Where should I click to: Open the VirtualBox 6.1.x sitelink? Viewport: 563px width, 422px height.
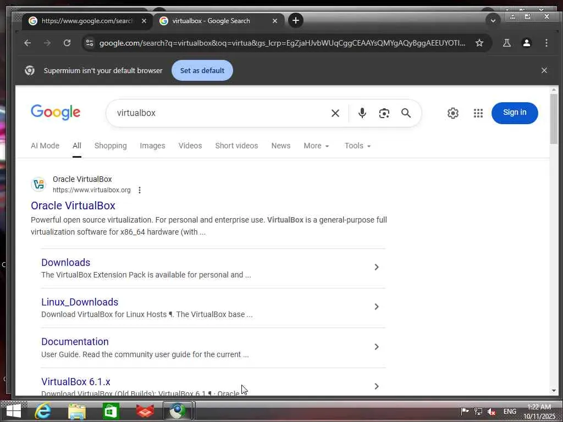click(x=76, y=382)
